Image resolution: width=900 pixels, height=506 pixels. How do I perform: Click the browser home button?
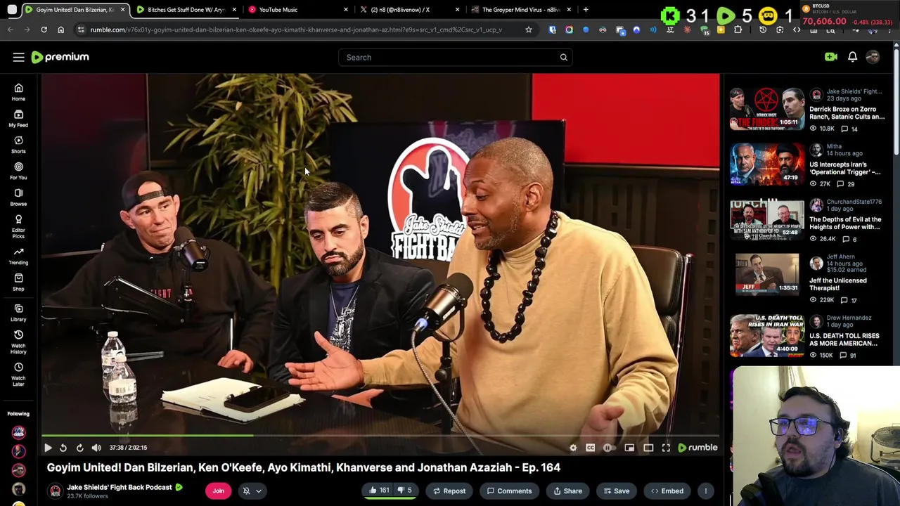click(x=60, y=30)
